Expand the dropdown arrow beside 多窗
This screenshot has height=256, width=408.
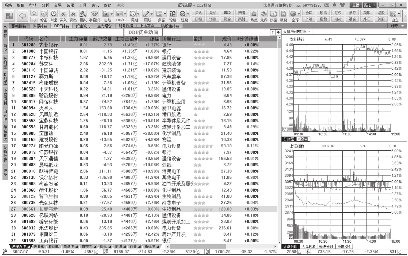pyautogui.click(x=165, y=13)
